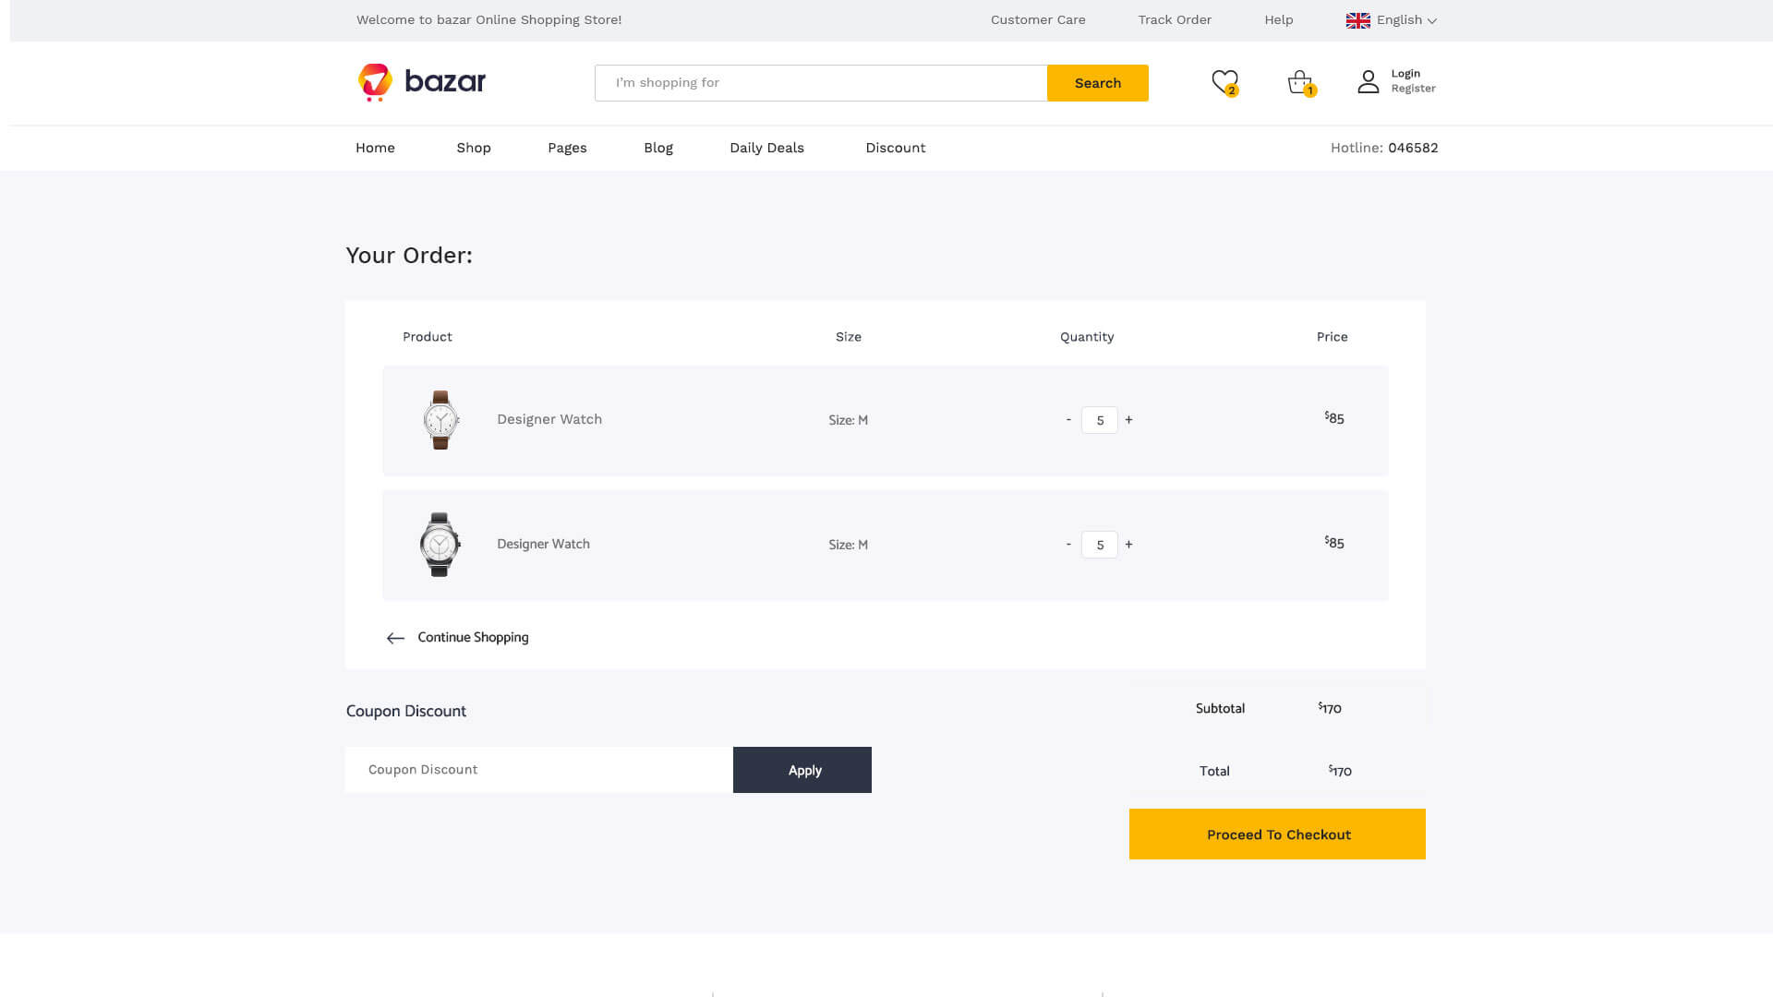Decrease quantity of the brown-strap Designer Watch

tap(1068, 420)
